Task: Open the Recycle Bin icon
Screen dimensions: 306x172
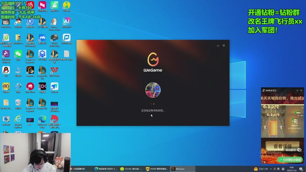Action: 18,102
